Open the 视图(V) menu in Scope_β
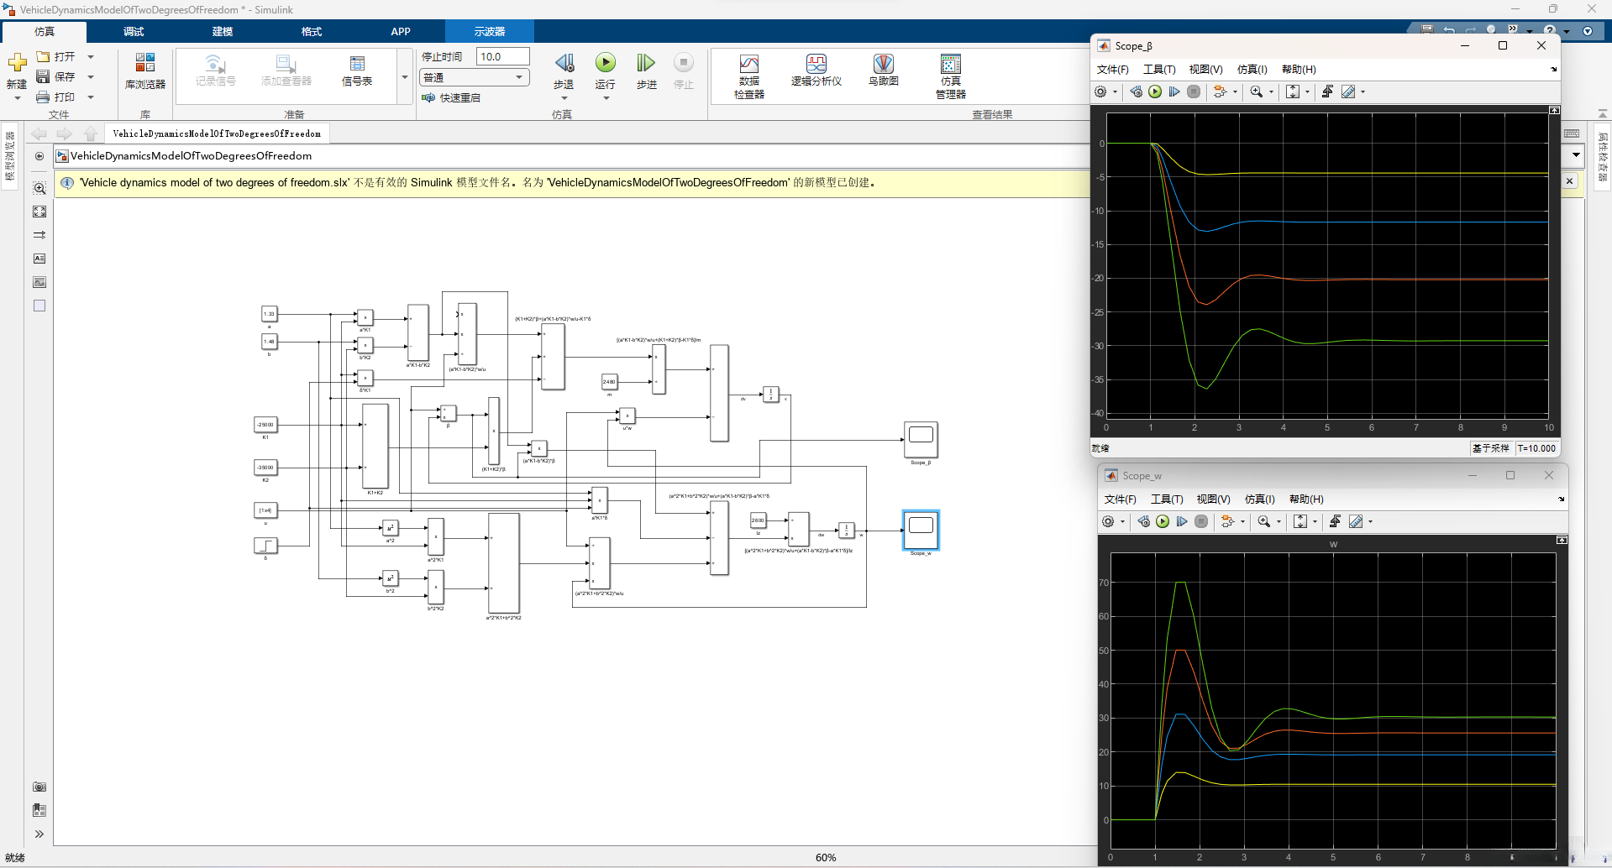The width and height of the screenshot is (1612, 868). (1205, 70)
